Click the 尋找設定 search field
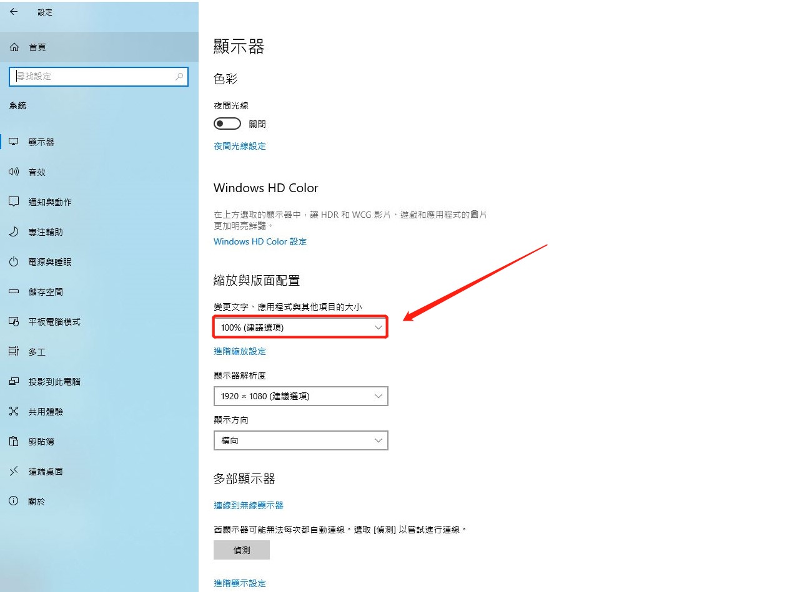 tap(99, 76)
